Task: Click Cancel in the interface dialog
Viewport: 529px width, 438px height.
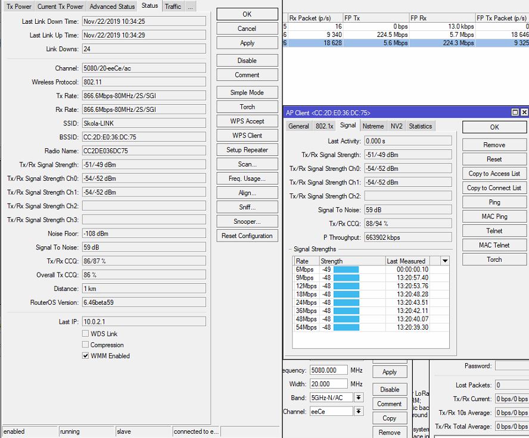Action: point(247,29)
